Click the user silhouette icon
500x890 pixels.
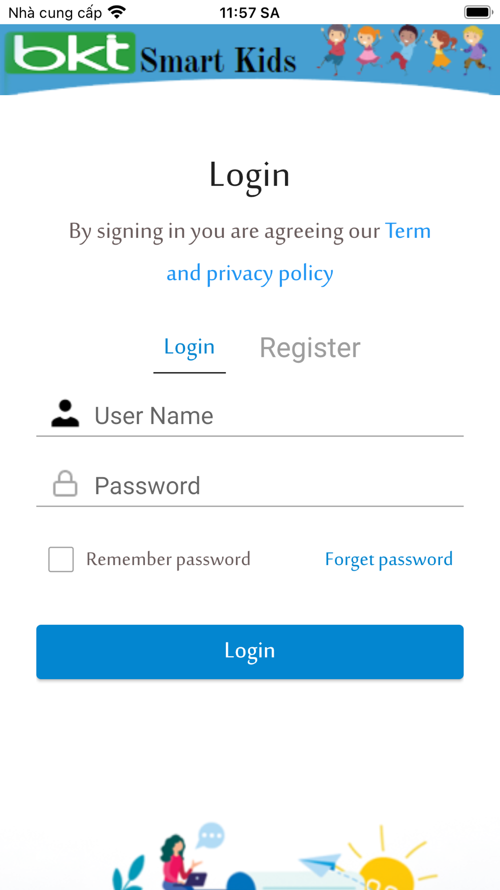[65, 413]
